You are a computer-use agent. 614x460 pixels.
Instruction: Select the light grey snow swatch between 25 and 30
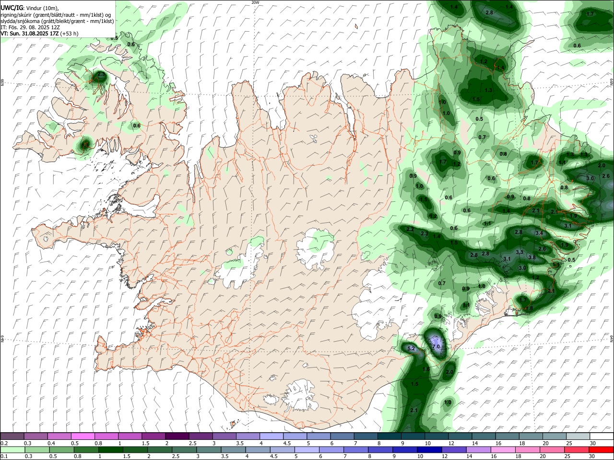(578, 437)
